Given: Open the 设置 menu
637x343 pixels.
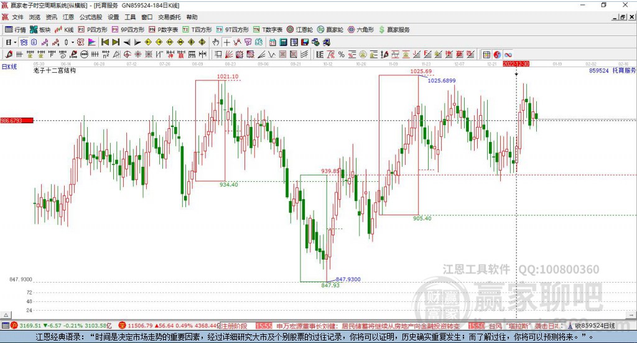Looking at the screenshot, I should click(x=113, y=17).
